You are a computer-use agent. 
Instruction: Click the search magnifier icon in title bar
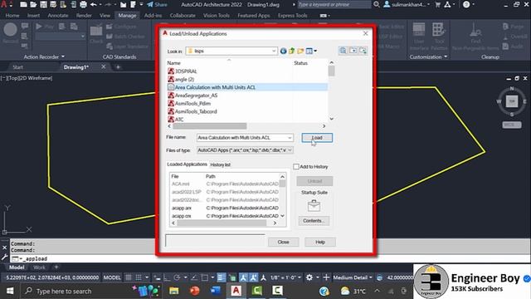376,4
